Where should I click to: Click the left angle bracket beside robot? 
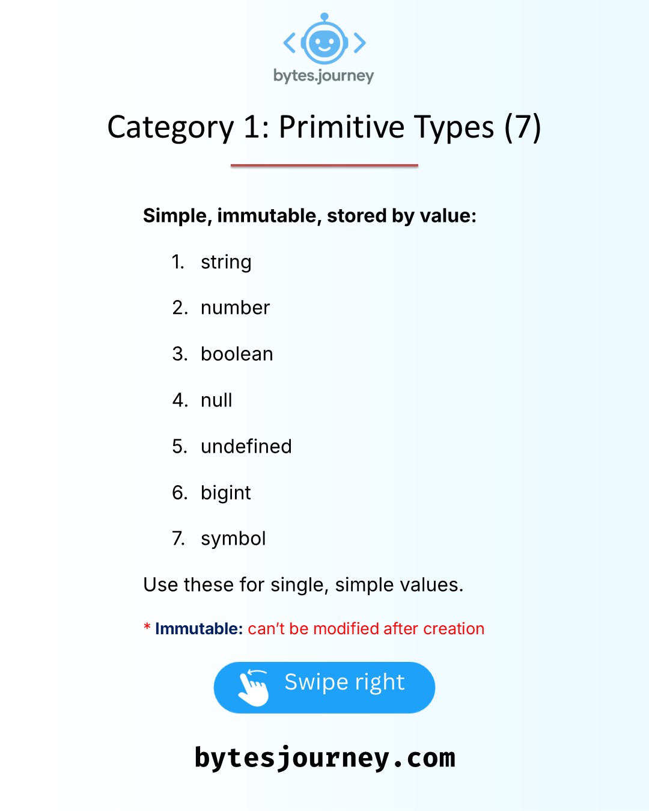(290, 43)
